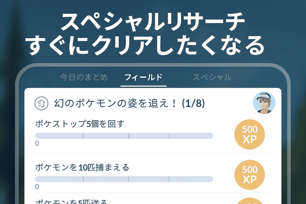
Task: Click the ポケストップ5個を回す progress bar
Action: coord(124,136)
